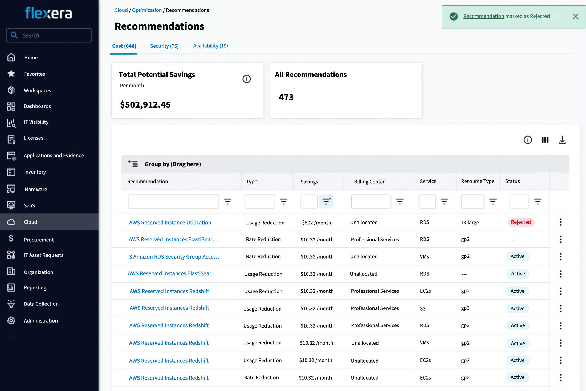Viewport: 586px width, 391px height.
Task: Open the Inventory icon
Action: pyautogui.click(x=11, y=172)
